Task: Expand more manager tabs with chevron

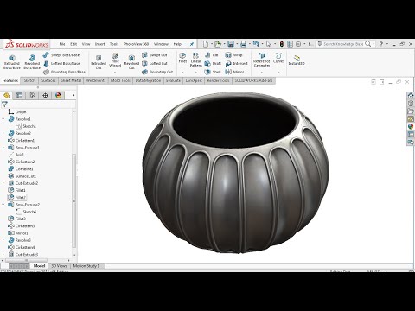Action: click(x=73, y=95)
